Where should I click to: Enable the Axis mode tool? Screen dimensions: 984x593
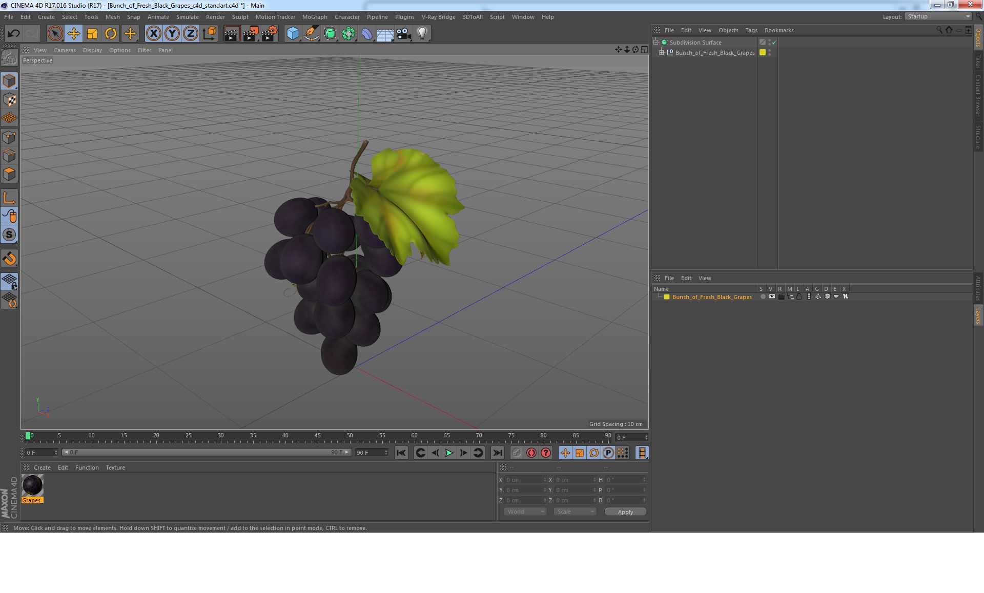coord(9,198)
